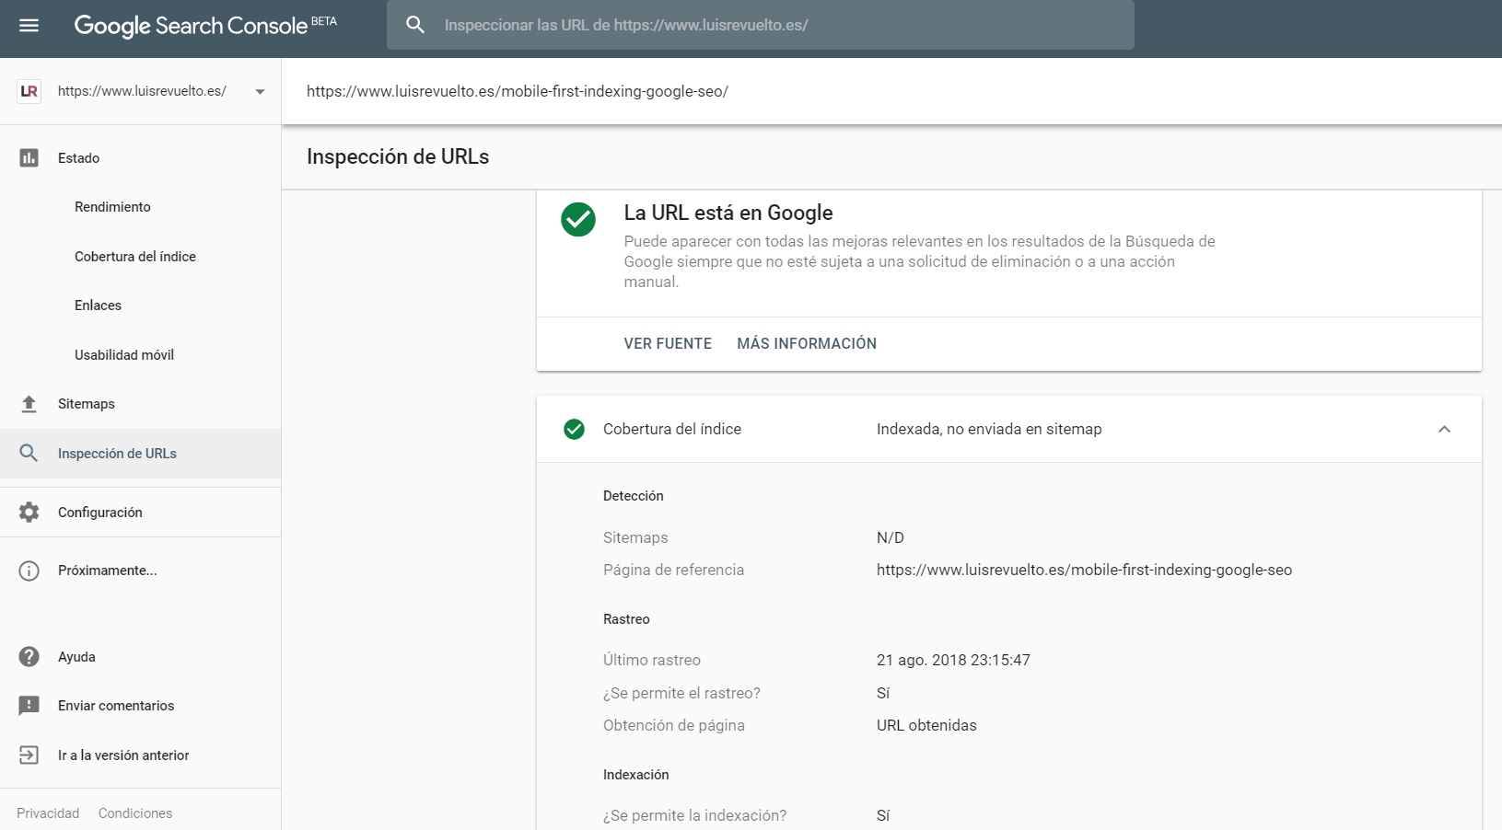Open Usabilidad móvil report

click(x=124, y=355)
